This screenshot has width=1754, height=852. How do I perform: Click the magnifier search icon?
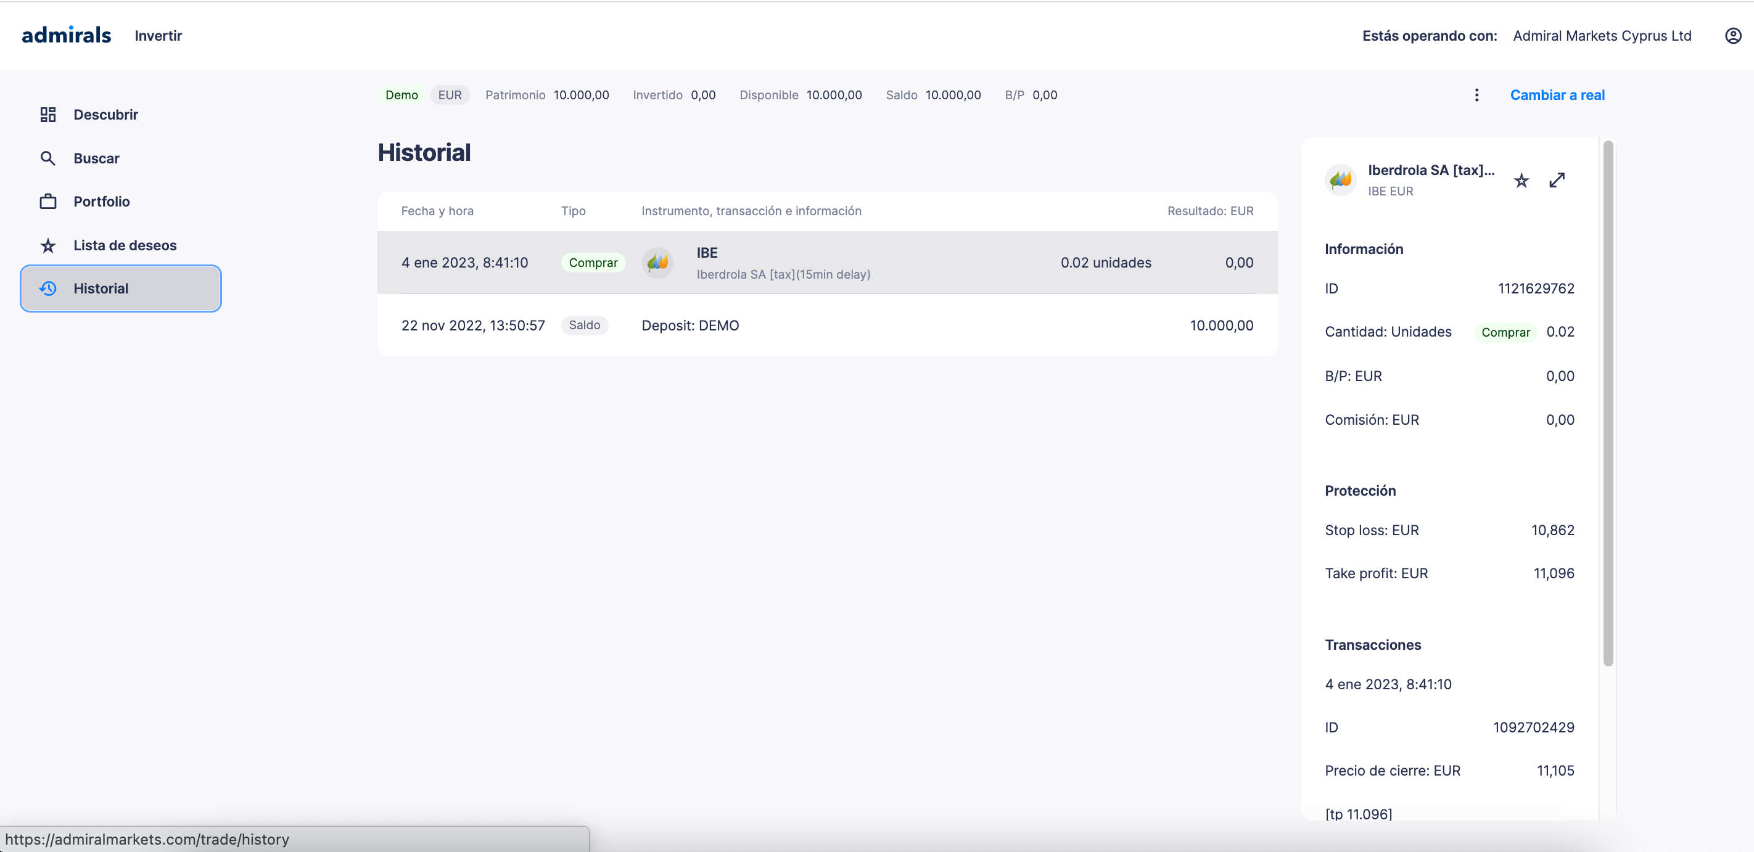point(47,158)
